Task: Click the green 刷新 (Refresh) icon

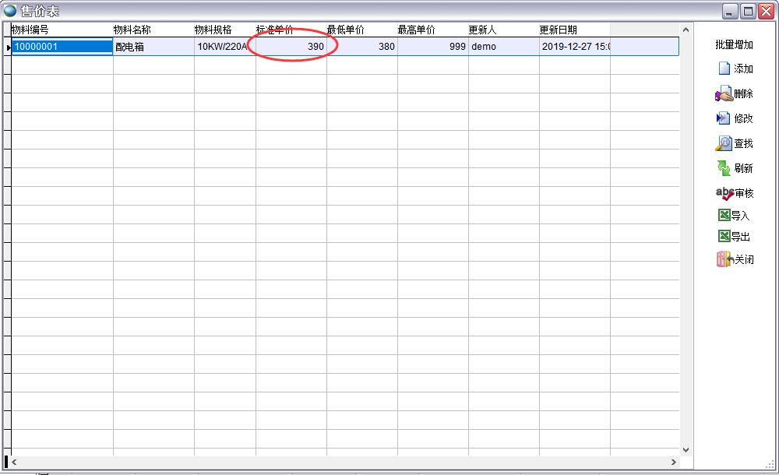Action: pos(724,168)
